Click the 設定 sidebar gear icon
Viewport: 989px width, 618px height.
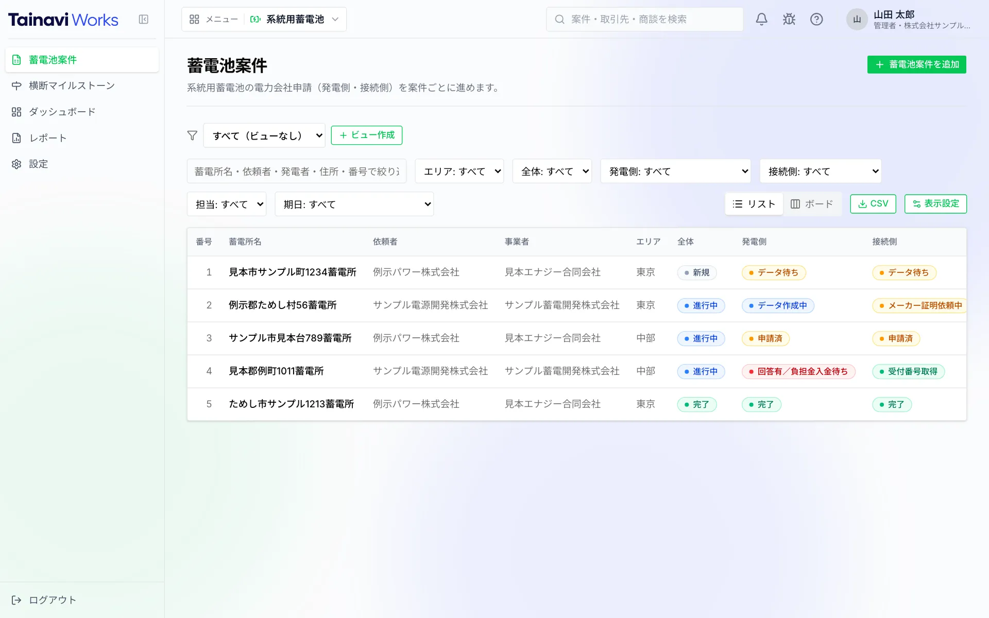click(16, 164)
